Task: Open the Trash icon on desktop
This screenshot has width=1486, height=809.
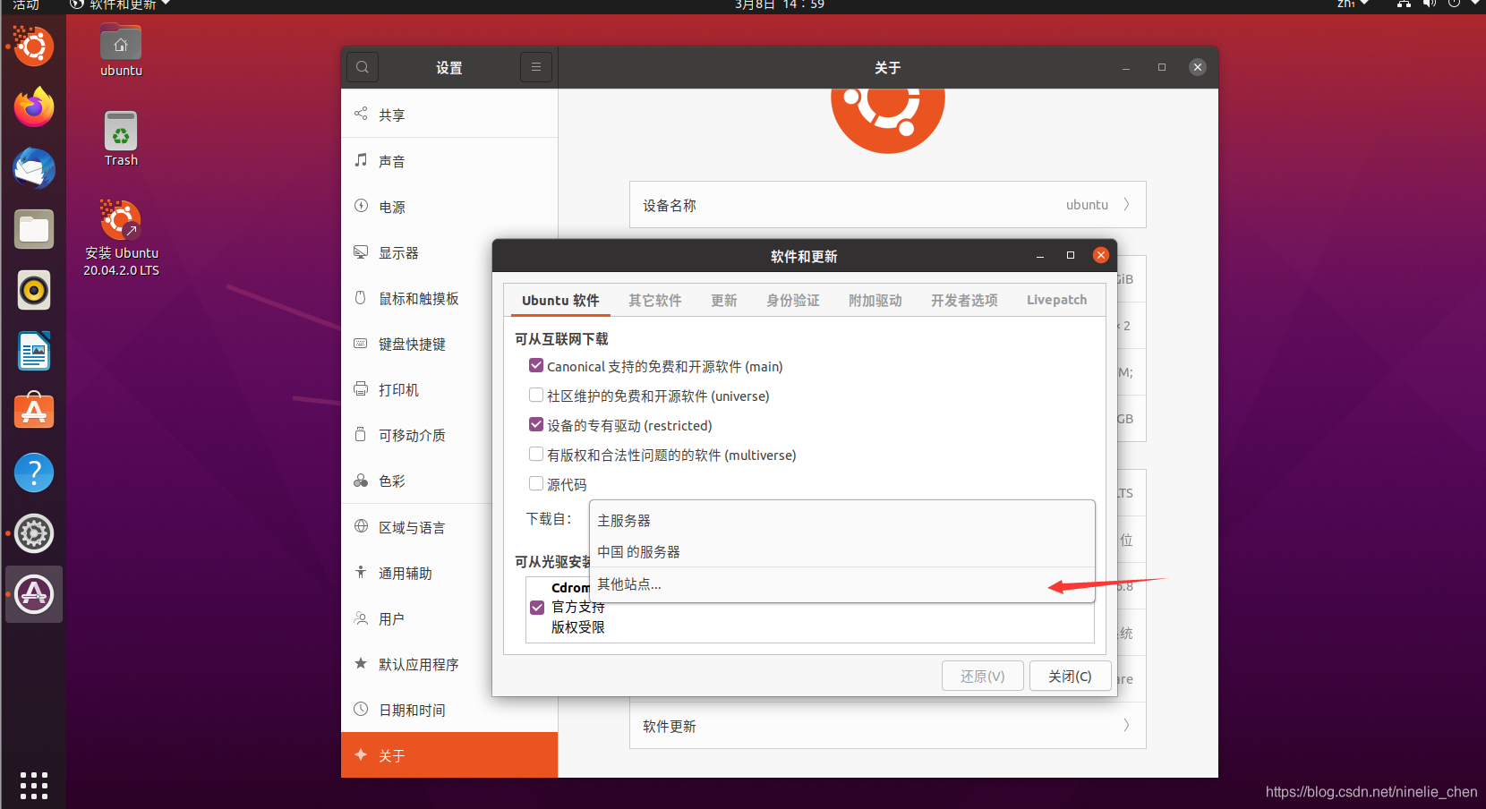Action: coord(121,140)
